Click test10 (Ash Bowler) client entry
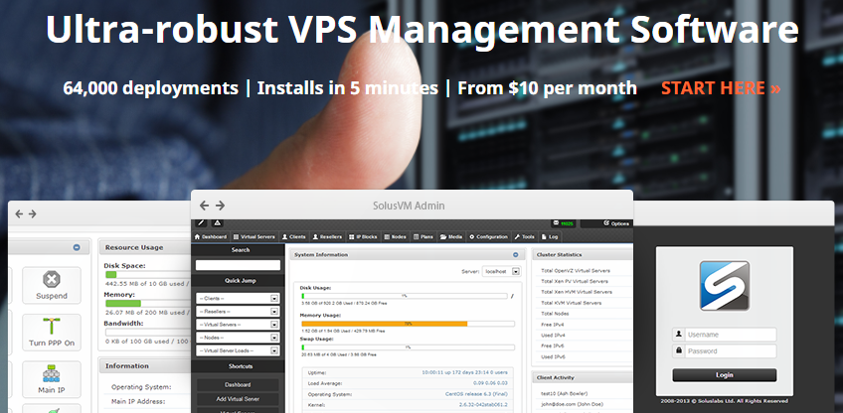Screen dimensions: 843x413 coord(564,394)
